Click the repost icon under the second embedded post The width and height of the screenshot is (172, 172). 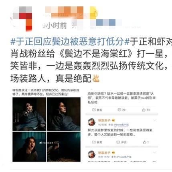(94, 142)
